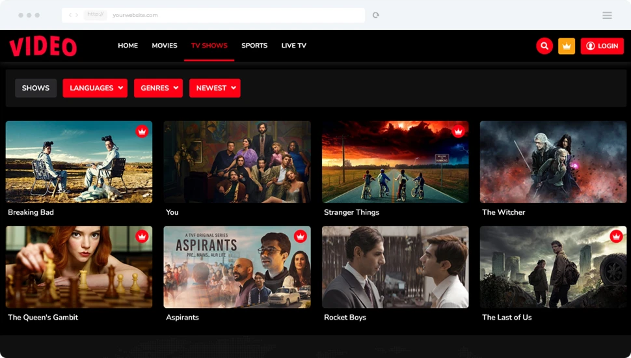The height and width of the screenshot is (358, 631).
Task: Expand the Newest sort dropdown
Action: point(215,89)
